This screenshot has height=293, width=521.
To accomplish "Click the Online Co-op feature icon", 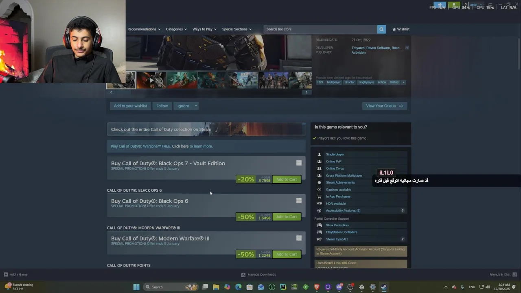I will (x=319, y=168).
